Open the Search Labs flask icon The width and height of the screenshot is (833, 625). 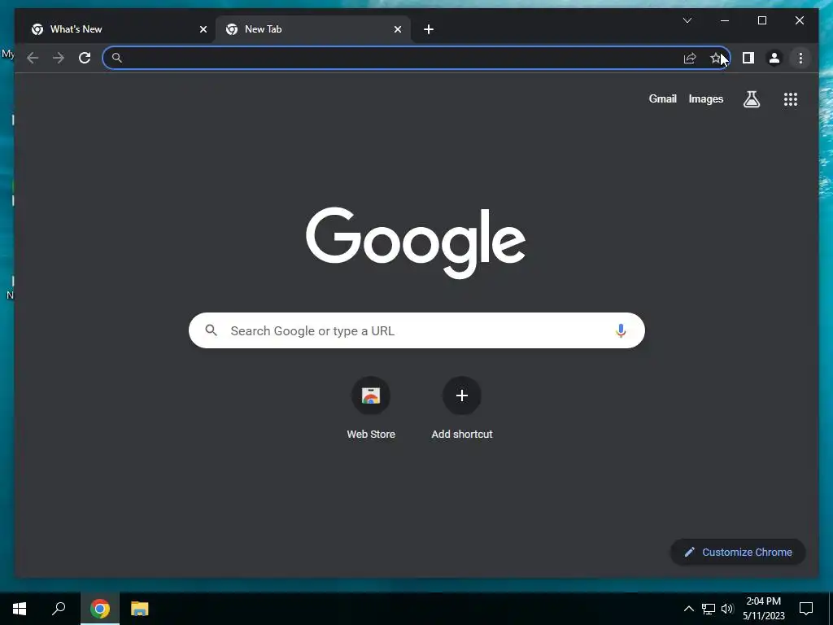point(751,98)
